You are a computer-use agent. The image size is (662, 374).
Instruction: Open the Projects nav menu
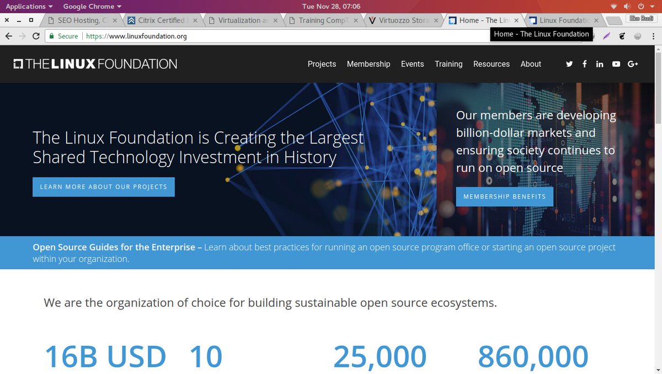322,64
